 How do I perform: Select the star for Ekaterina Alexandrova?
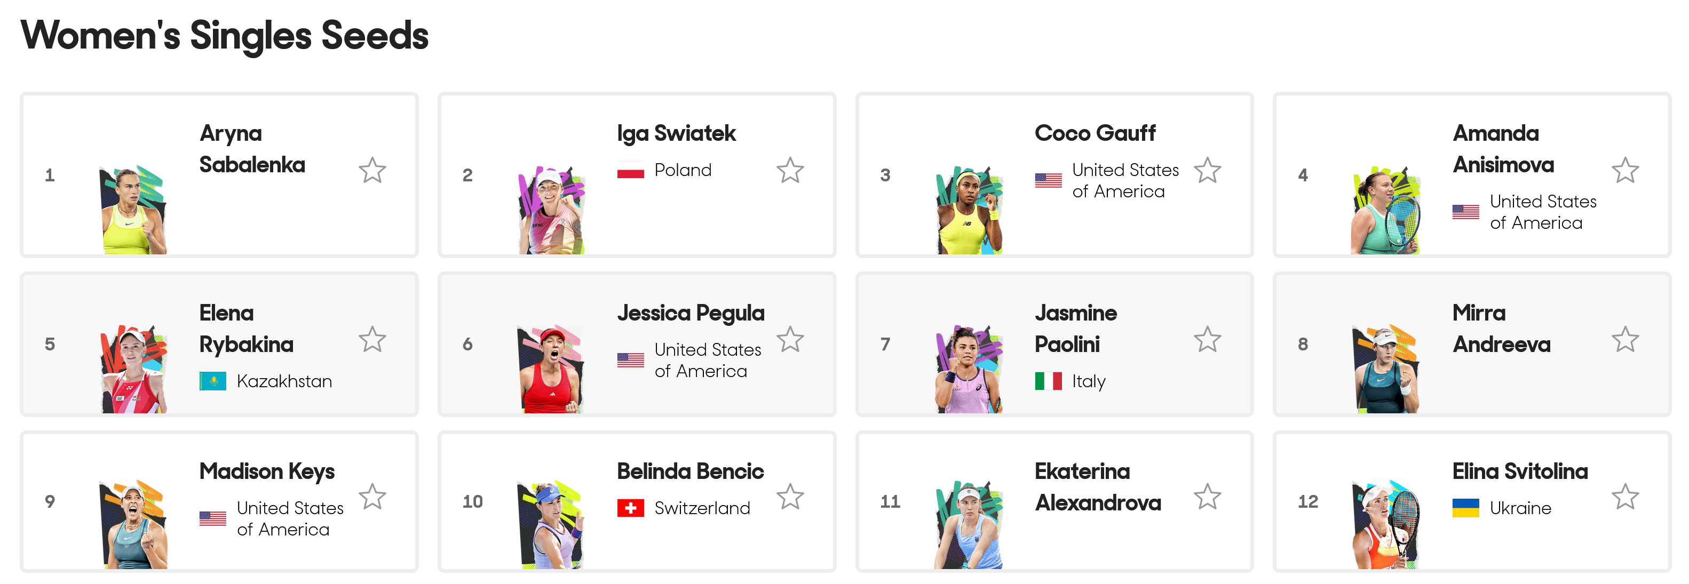(x=1208, y=497)
